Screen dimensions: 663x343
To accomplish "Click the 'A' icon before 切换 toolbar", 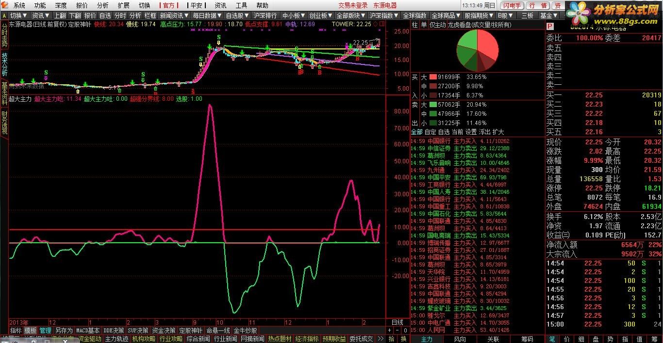I will (x=5, y=16).
